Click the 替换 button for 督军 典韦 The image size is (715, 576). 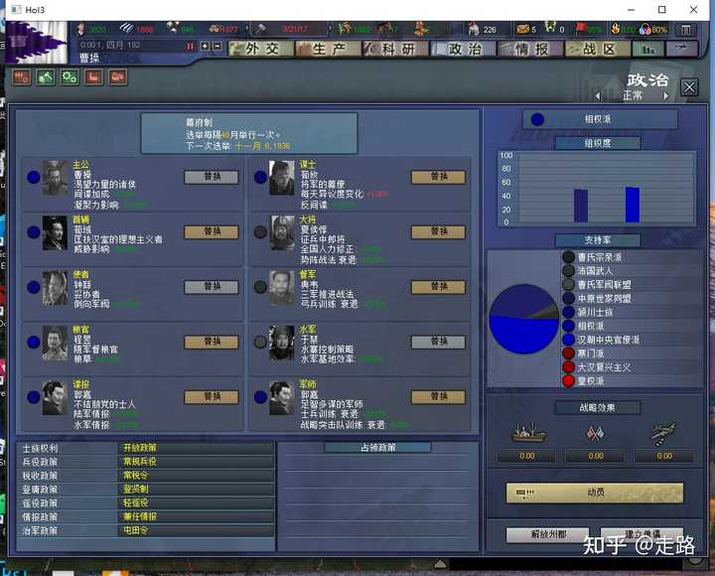tap(438, 287)
